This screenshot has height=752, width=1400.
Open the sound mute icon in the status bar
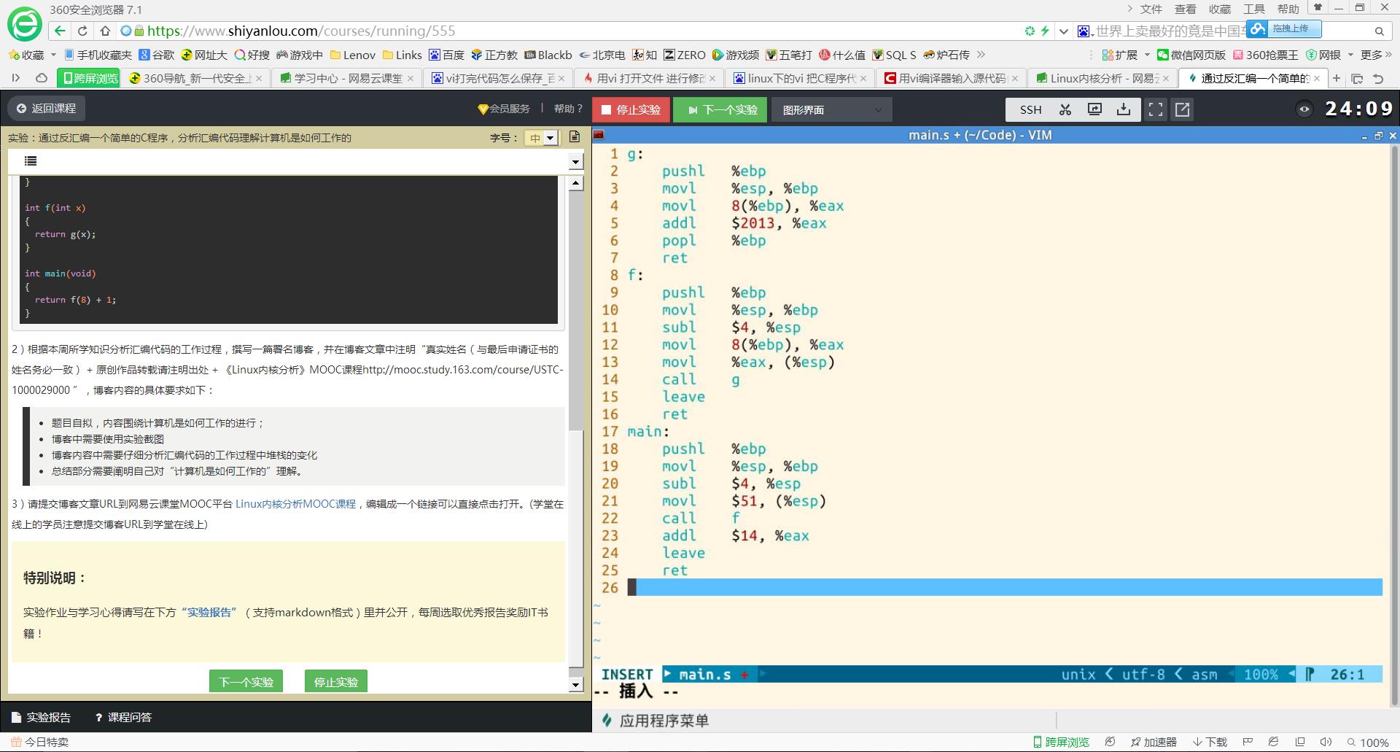(1326, 742)
